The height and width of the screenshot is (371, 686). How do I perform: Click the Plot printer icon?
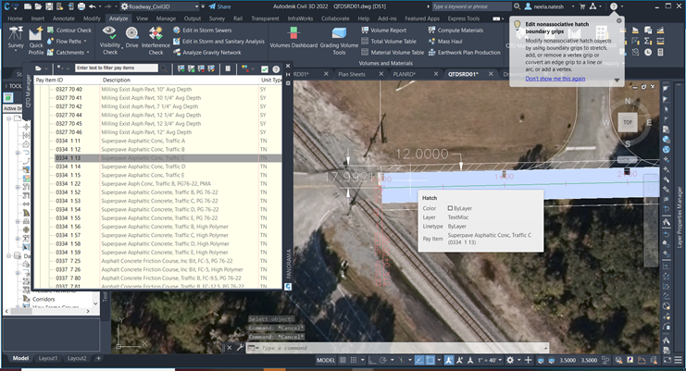81,6
